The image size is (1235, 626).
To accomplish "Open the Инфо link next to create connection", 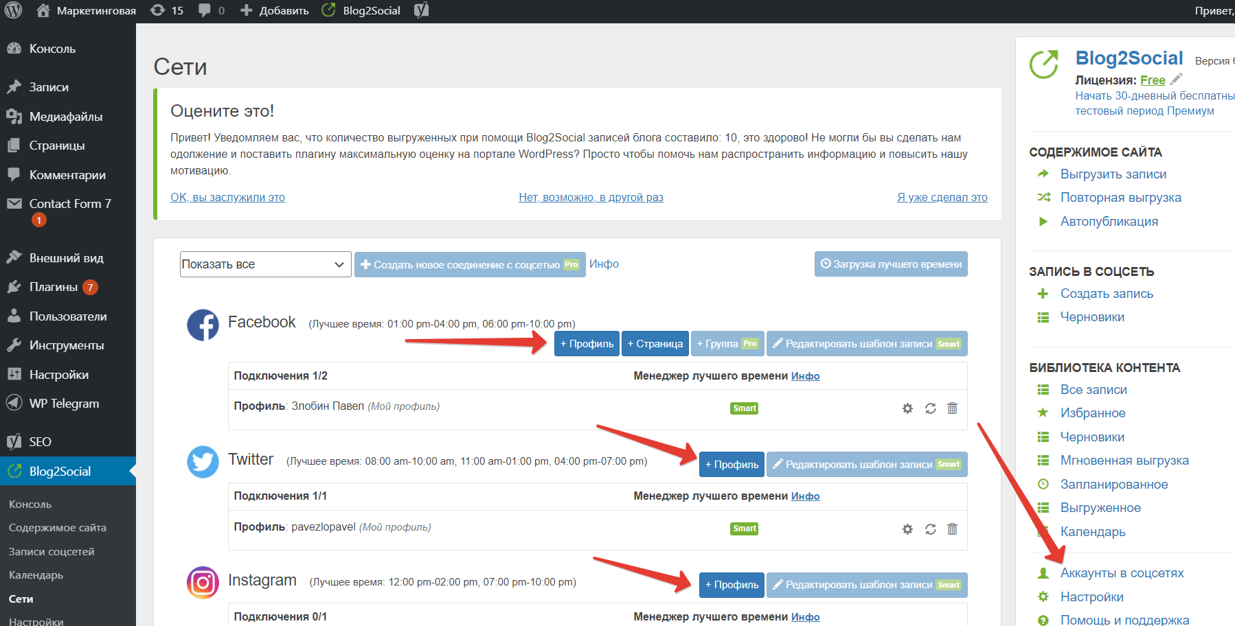I will pyautogui.click(x=604, y=264).
